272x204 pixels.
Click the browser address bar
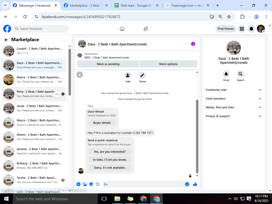[121, 17]
